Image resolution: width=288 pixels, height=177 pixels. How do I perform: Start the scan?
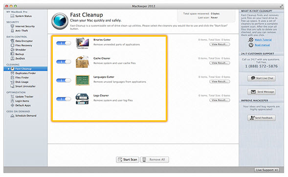128,159
